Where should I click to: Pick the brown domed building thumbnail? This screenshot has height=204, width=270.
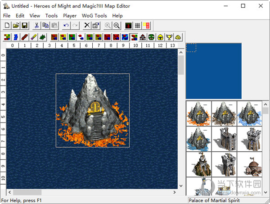(249, 164)
